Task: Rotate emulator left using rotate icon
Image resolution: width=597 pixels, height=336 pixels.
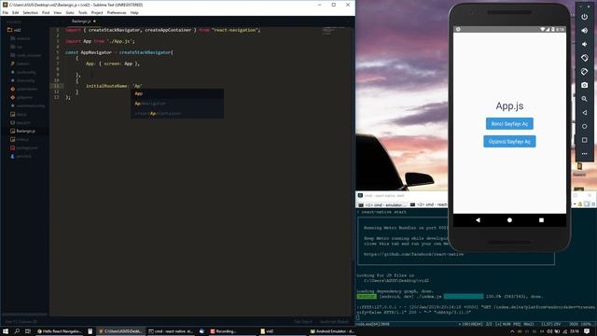Action: click(x=584, y=58)
